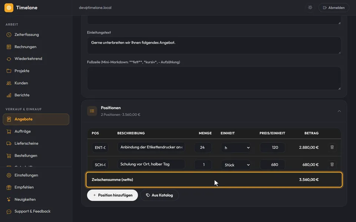Click the Einstellungen gear icon
Image resolution: width=356 pixels, height=222 pixels.
point(9,175)
